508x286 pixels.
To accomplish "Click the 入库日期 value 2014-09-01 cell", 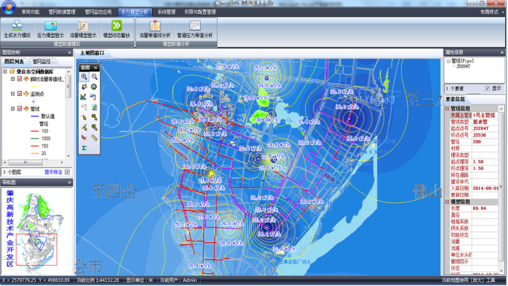I will (485, 188).
